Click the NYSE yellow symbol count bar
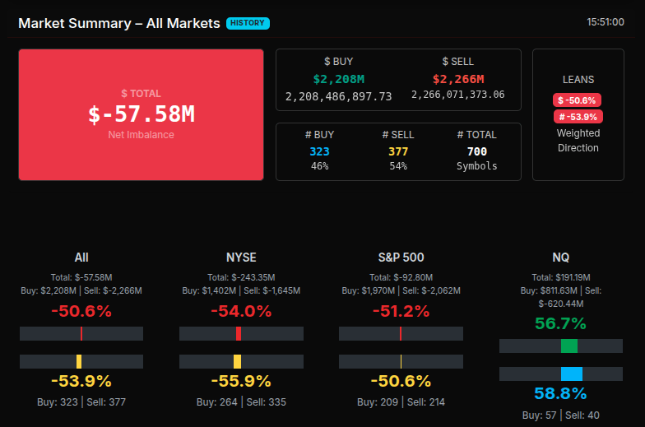The width and height of the screenshot is (645, 427). click(237, 361)
